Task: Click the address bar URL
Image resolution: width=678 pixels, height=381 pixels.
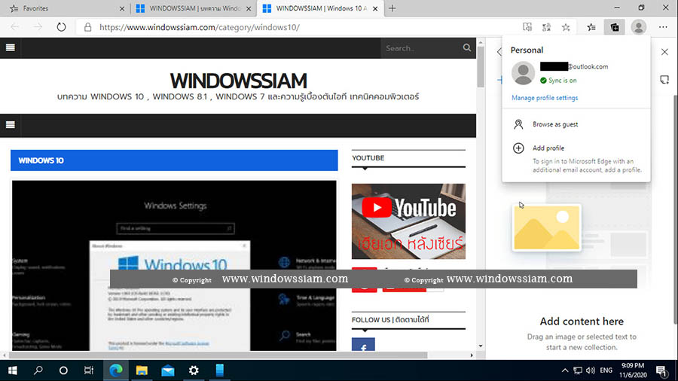Action: [x=200, y=27]
